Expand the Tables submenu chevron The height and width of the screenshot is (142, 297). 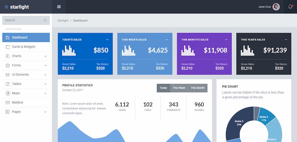tap(45, 84)
